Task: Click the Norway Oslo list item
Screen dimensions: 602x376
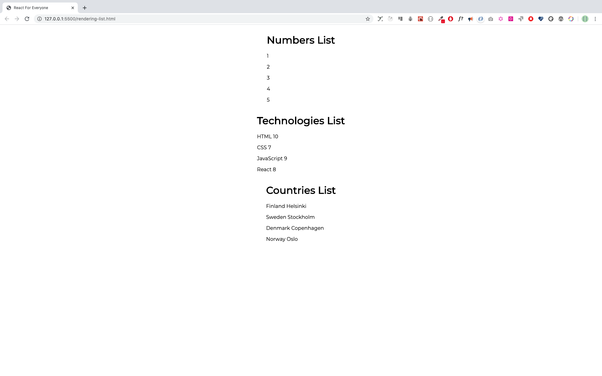Action: (282, 239)
